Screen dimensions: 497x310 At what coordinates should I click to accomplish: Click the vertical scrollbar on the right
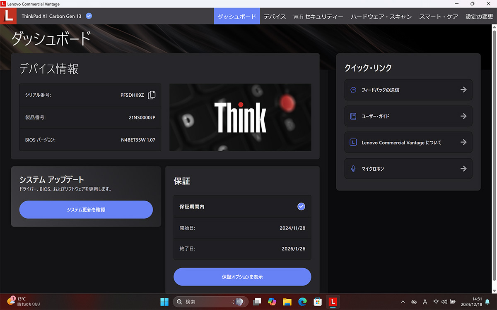(x=494, y=159)
